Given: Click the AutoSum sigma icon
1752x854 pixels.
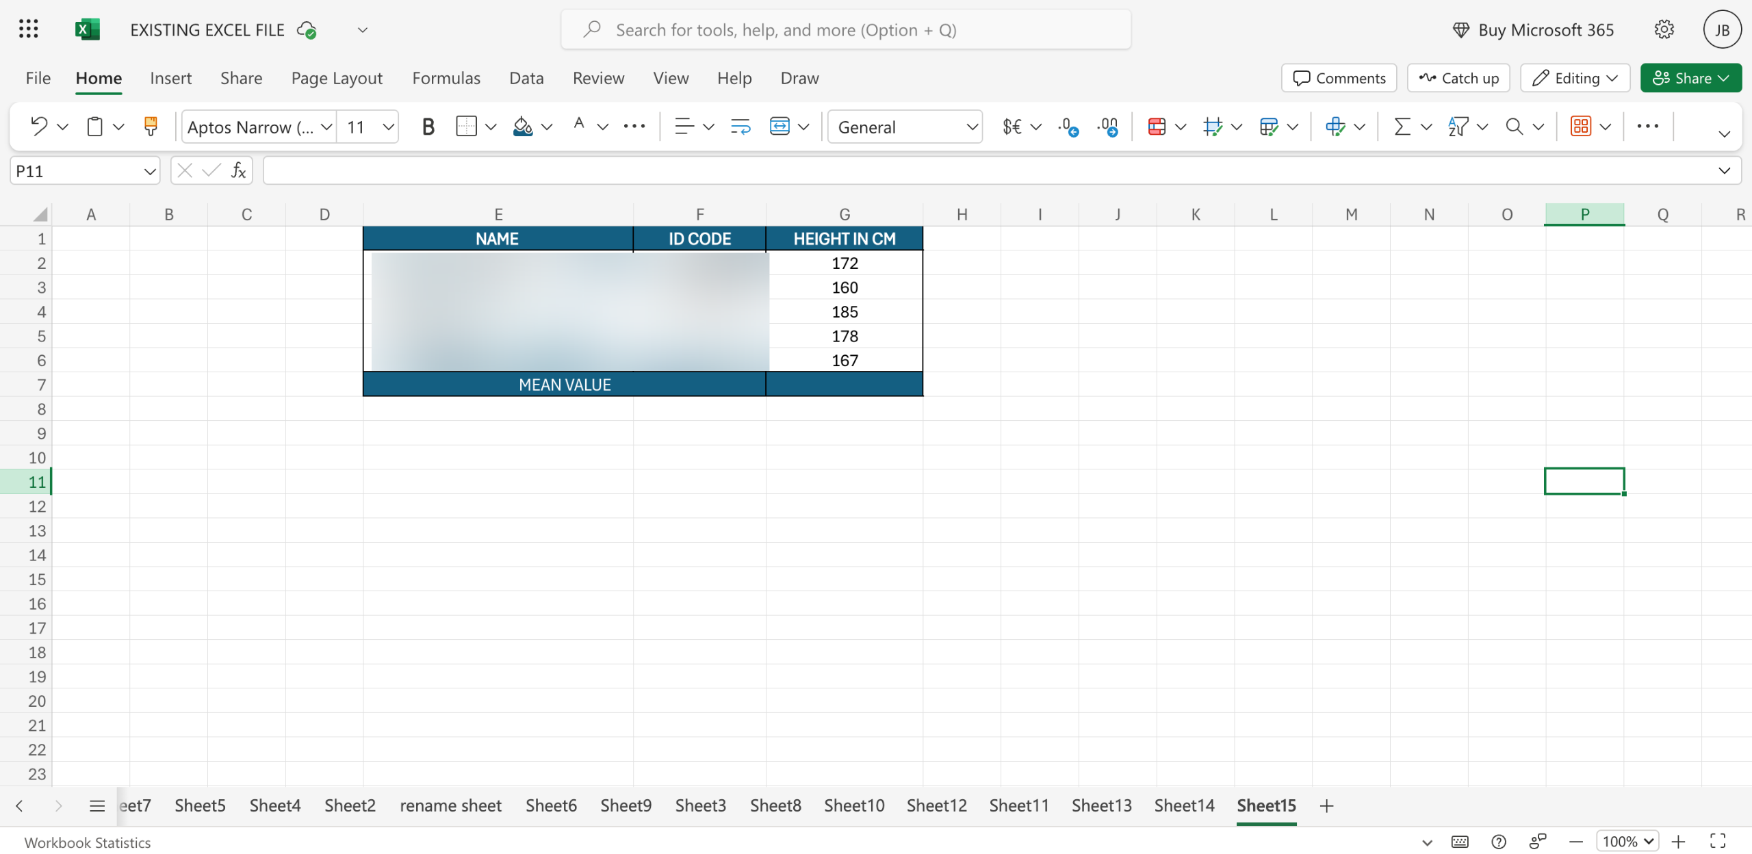Looking at the screenshot, I should click(x=1402, y=127).
